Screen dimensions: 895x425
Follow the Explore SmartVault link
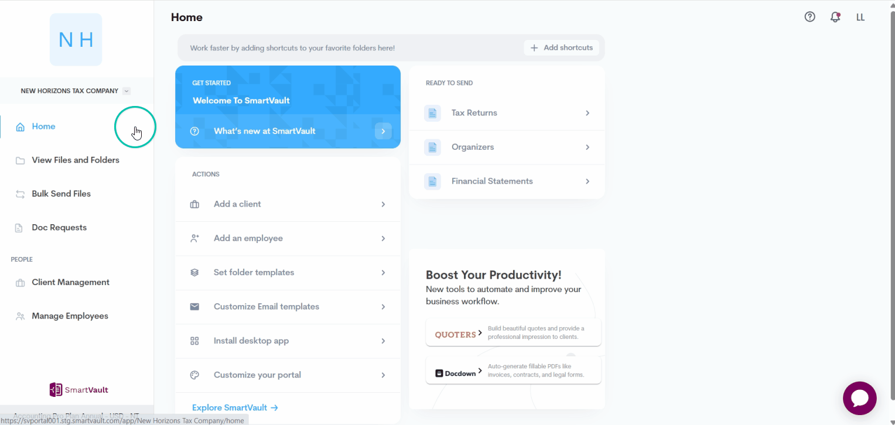[x=235, y=407]
